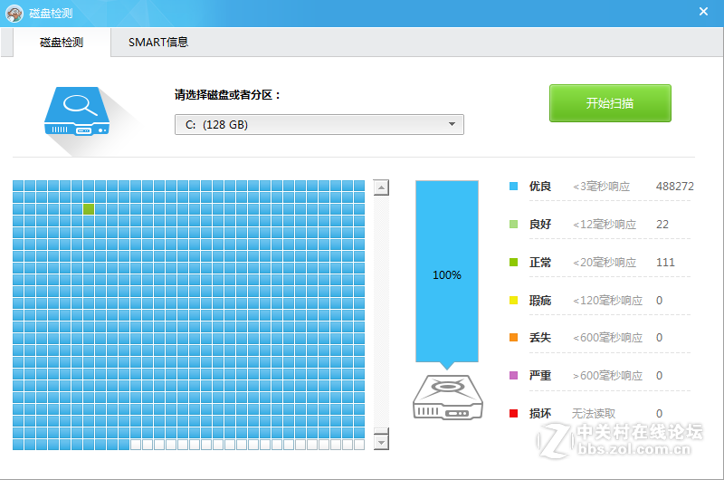Click the disk magnifier scan icon
Viewport: 724px width, 480px height.
coord(77,111)
